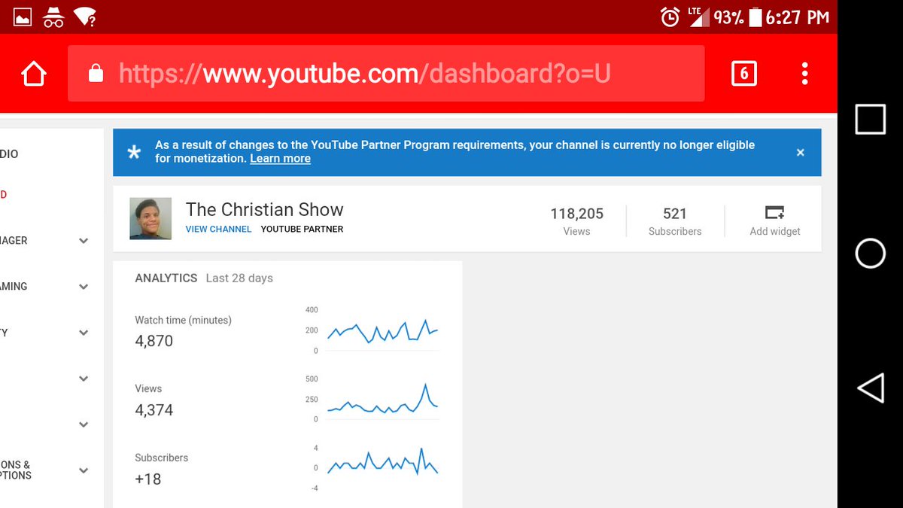The height and width of the screenshot is (508, 903).
Task: Tap the Android back triangle button
Action: (x=870, y=388)
